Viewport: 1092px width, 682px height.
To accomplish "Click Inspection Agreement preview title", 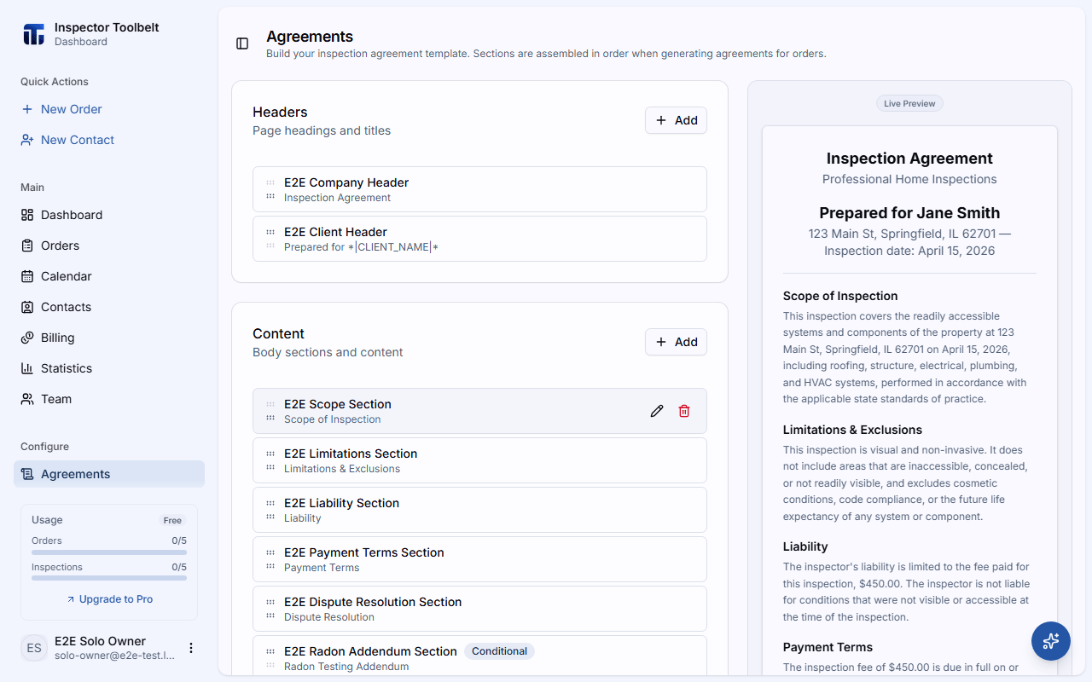I will [909, 159].
